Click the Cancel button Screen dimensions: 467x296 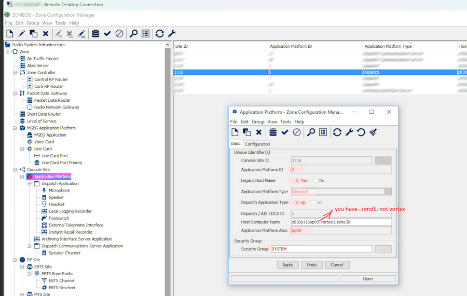337,265
